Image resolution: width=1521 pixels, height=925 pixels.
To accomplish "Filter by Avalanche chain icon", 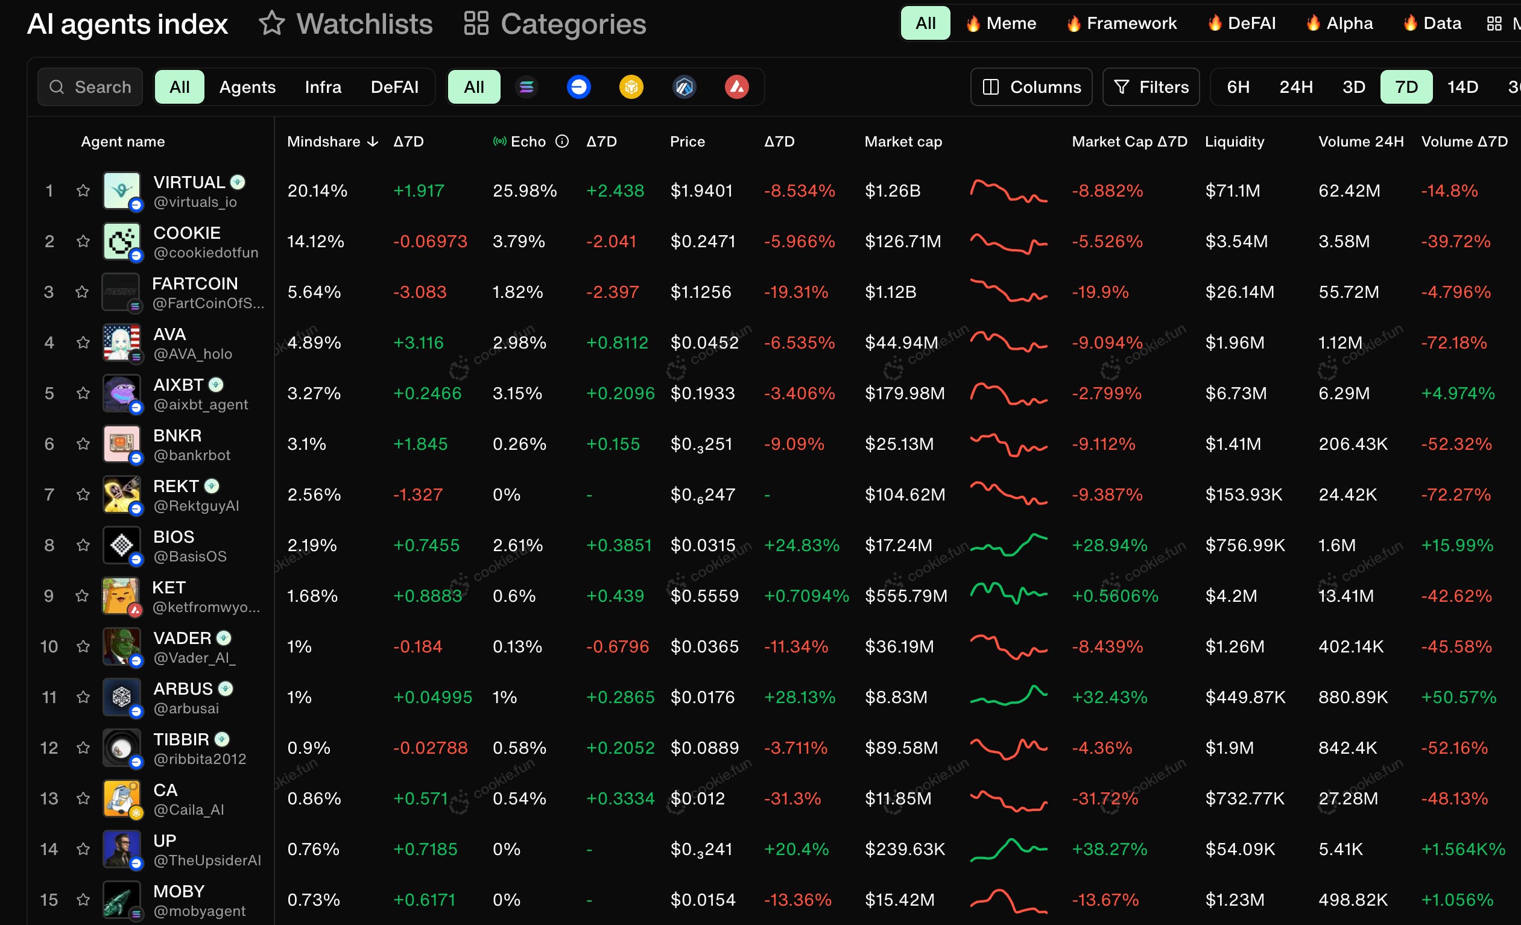I will click(x=736, y=87).
